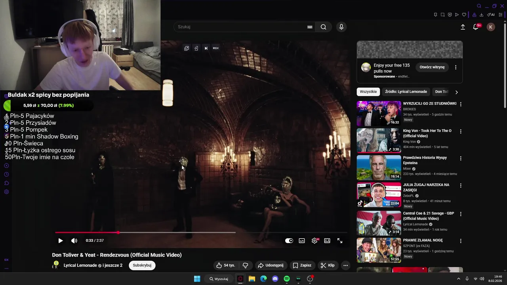Turn on video subtitles
Screen dimensions: 507x285
pos(302,241)
